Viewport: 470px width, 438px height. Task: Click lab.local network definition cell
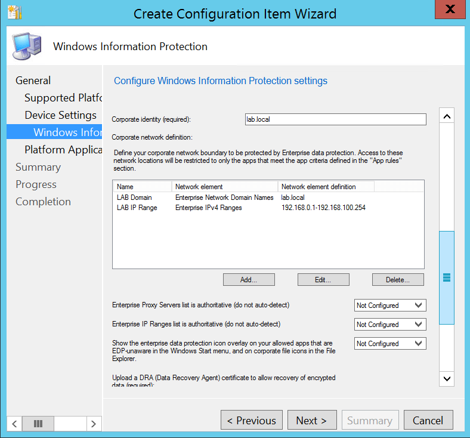click(x=293, y=198)
